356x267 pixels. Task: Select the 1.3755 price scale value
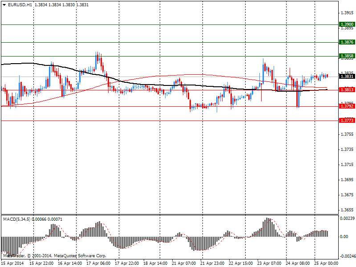coord(347,134)
